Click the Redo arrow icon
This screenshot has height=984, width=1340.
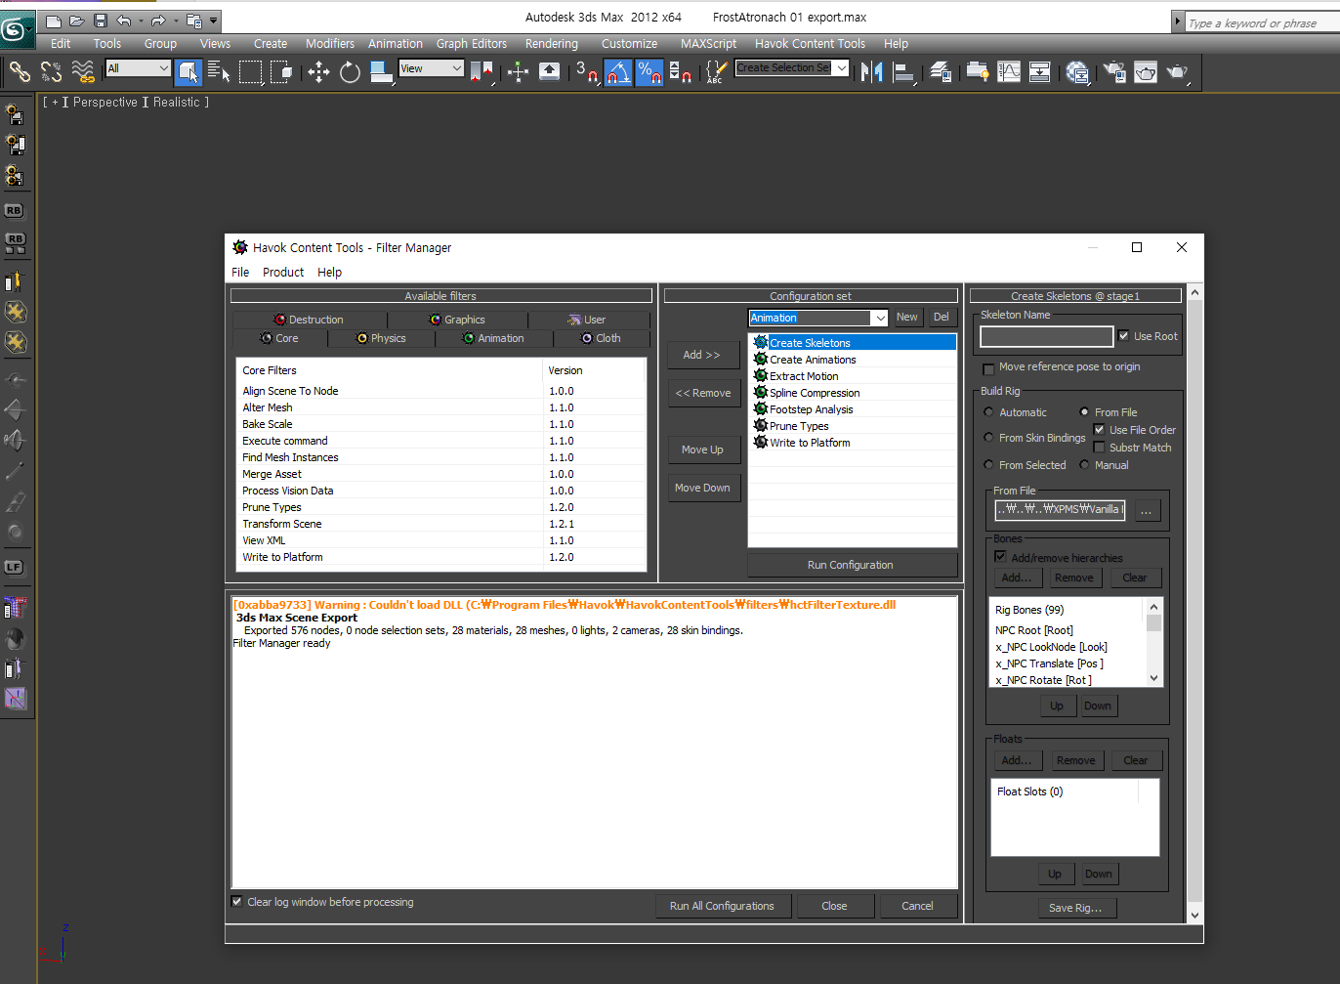[157, 21]
